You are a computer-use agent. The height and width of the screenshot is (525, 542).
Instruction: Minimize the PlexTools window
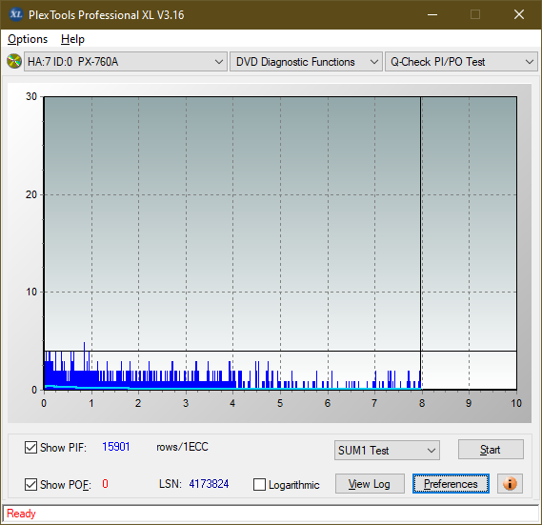click(x=432, y=14)
